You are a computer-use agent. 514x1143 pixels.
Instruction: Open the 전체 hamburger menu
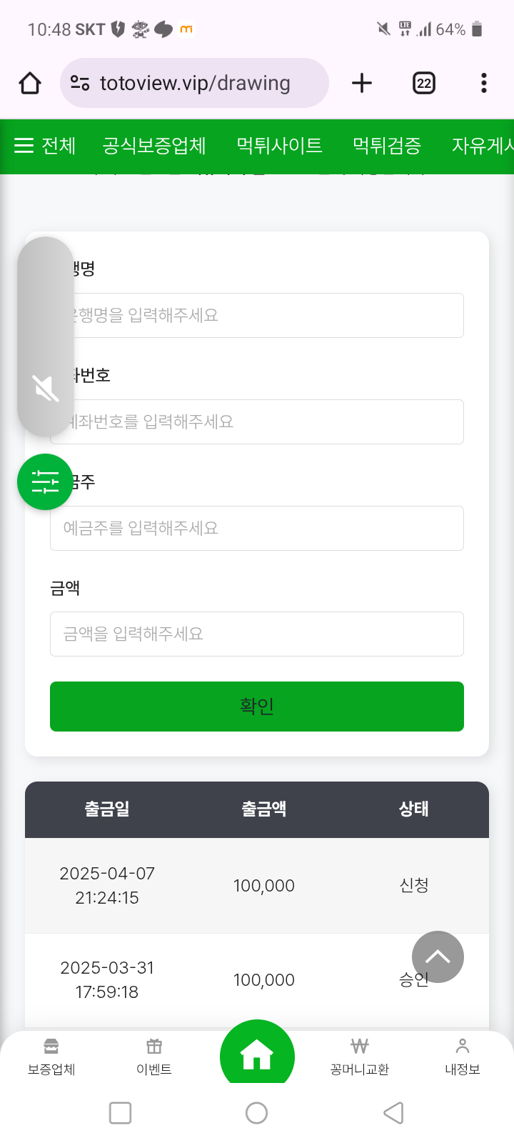point(44,146)
